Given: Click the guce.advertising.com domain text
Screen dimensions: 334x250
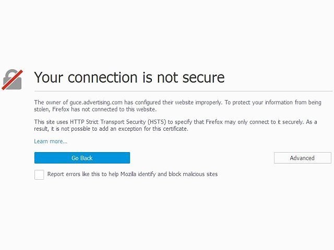Looking at the screenshot, I should (x=96, y=103).
